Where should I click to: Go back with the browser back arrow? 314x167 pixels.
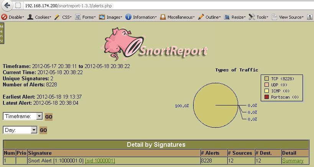coord(7,5)
